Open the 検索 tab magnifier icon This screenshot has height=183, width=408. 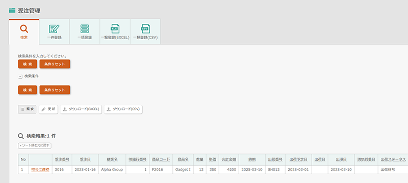24,29
